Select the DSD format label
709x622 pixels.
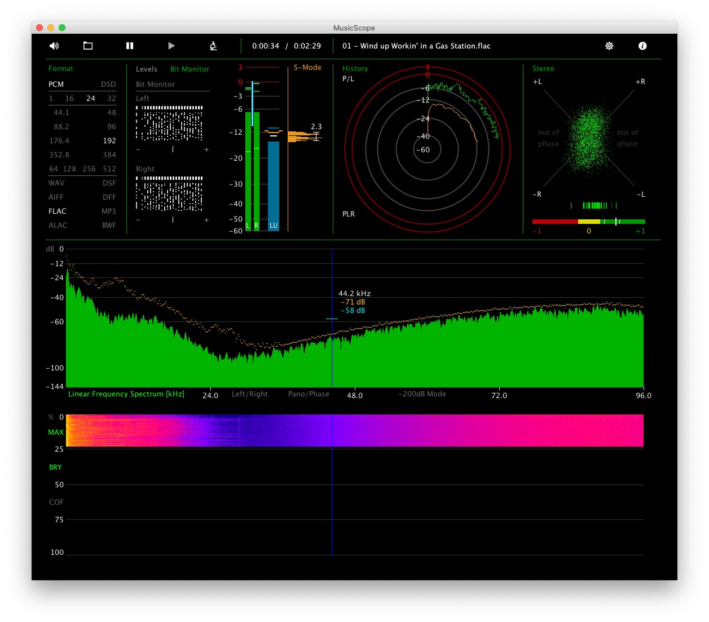(x=108, y=84)
